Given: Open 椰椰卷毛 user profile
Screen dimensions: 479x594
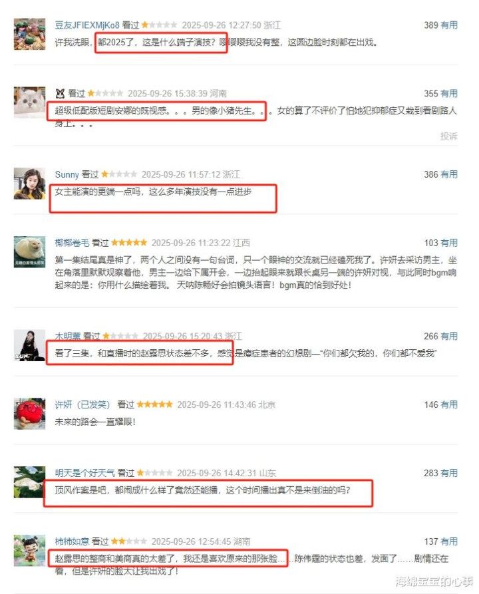Looking at the screenshot, I should (x=72, y=243).
